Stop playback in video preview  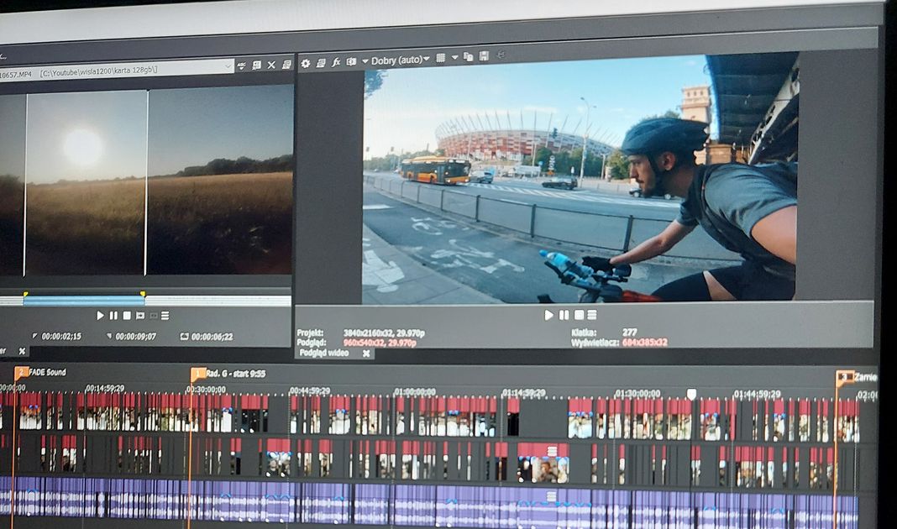click(578, 315)
